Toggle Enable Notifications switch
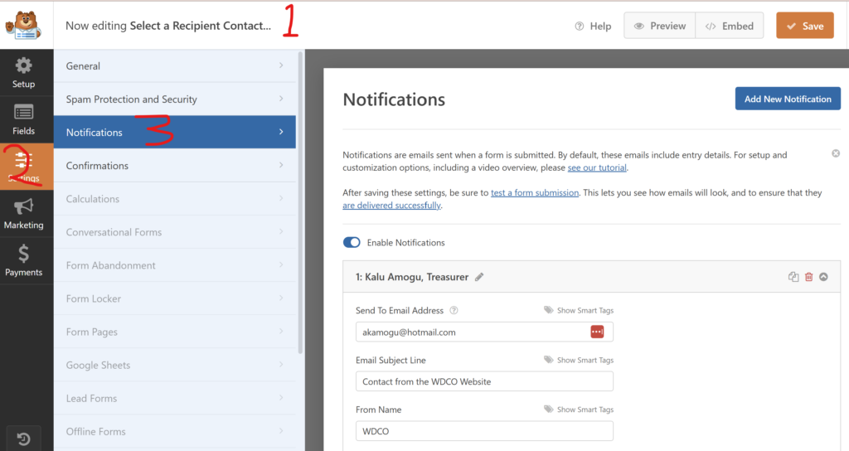 point(352,243)
